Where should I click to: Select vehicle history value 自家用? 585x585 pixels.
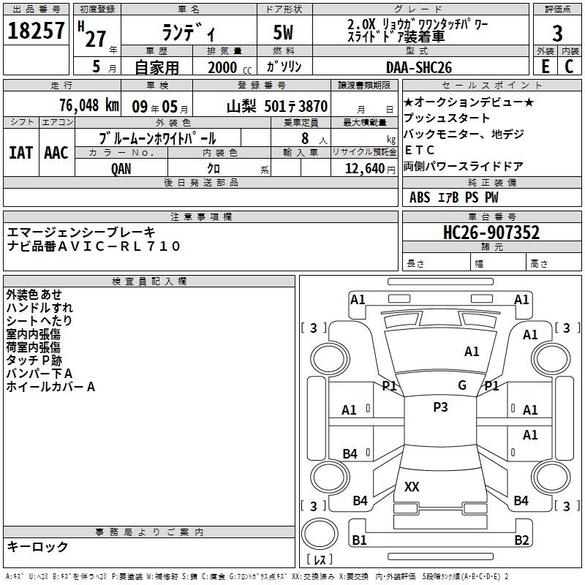(156, 67)
